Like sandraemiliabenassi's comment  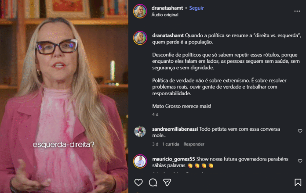point(300,131)
